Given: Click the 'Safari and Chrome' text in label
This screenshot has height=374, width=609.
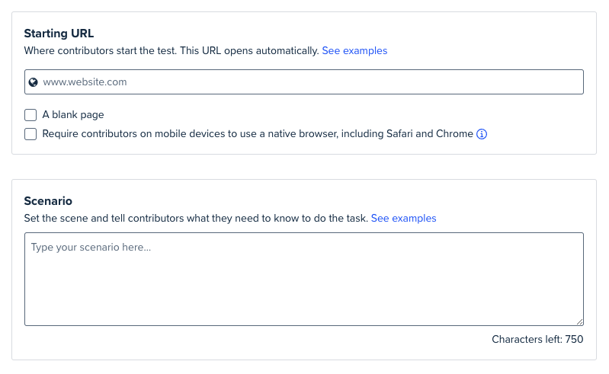Looking at the screenshot, I should [430, 134].
